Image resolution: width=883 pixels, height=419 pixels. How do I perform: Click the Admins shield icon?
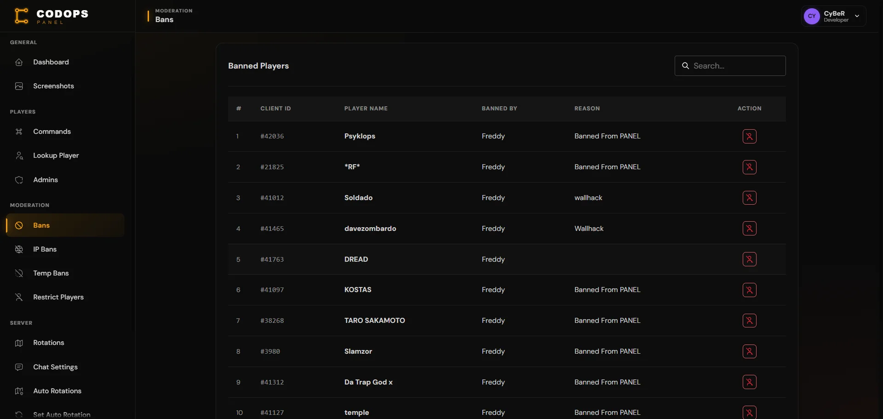(19, 180)
